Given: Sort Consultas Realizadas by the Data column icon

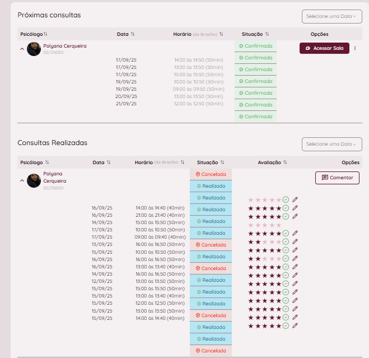Looking at the screenshot, I should (x=109, y=162).
